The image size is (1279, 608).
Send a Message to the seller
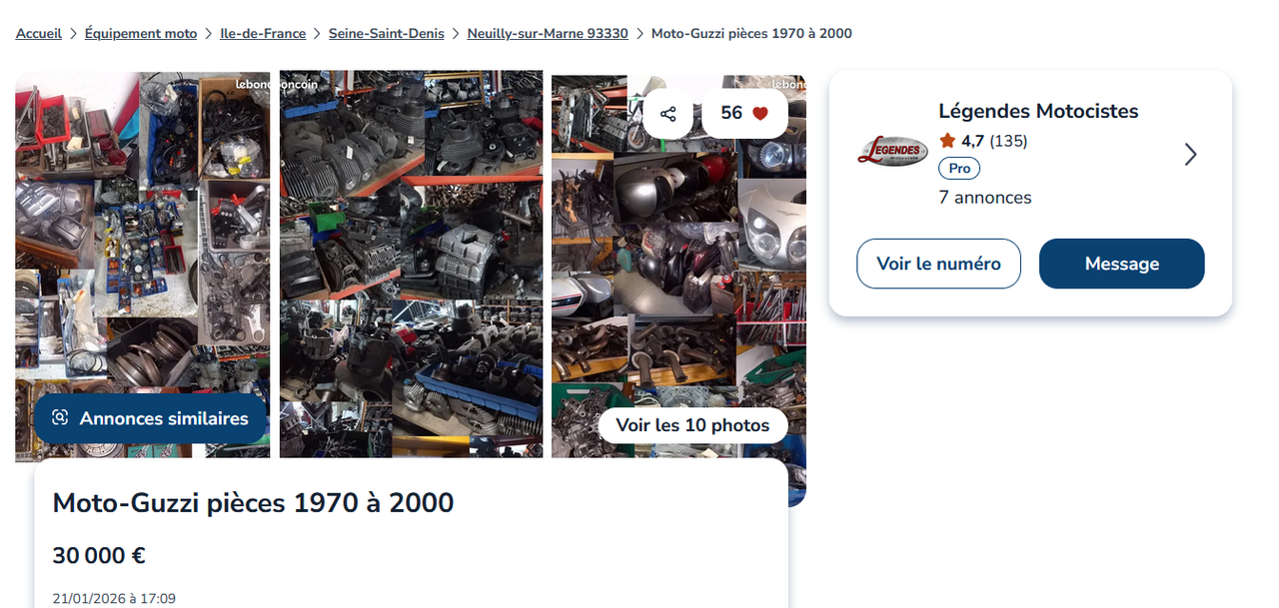pos(1122,264)
